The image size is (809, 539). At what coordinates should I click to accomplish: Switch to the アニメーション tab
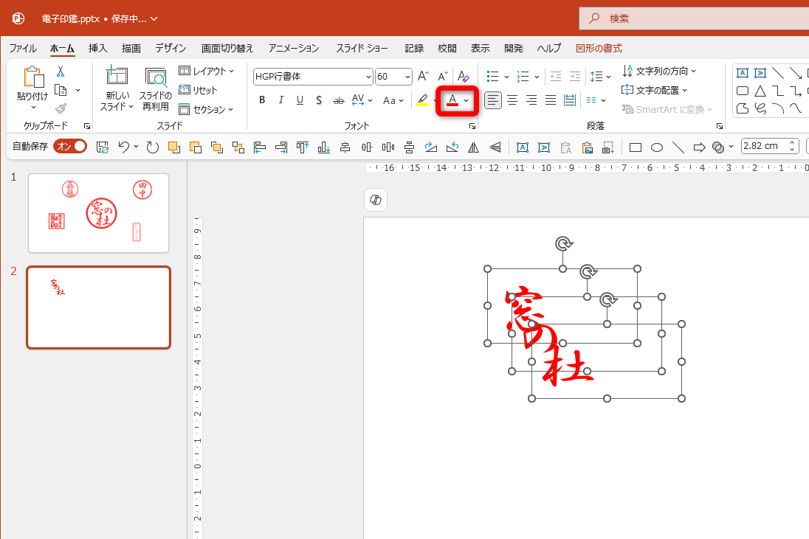click(294, 49)
